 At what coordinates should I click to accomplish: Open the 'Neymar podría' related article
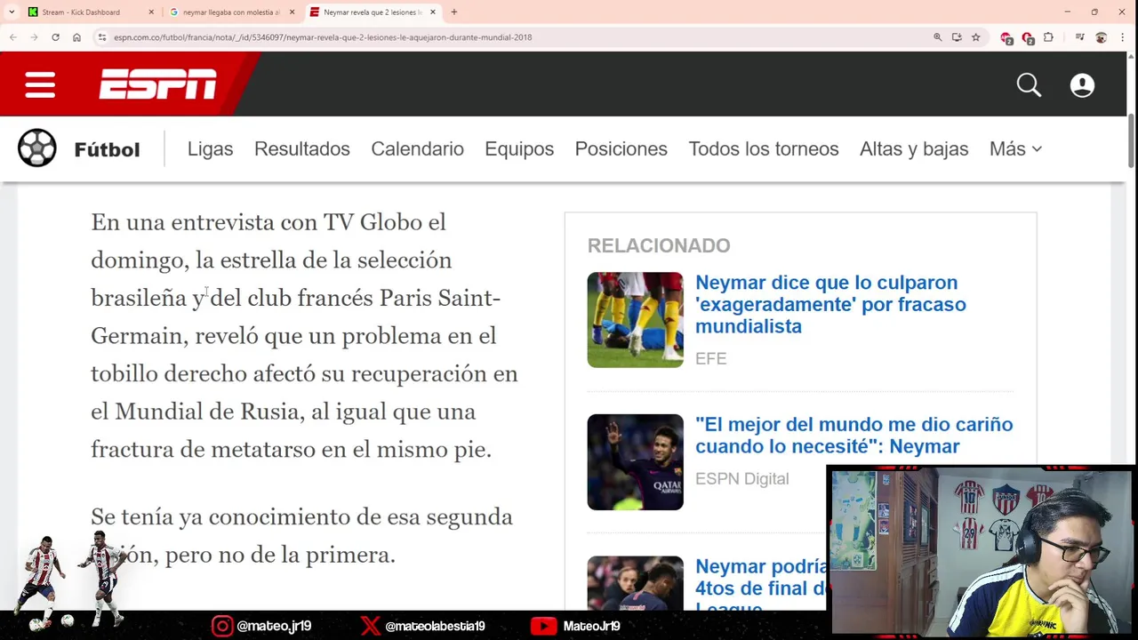pos(761,587)
